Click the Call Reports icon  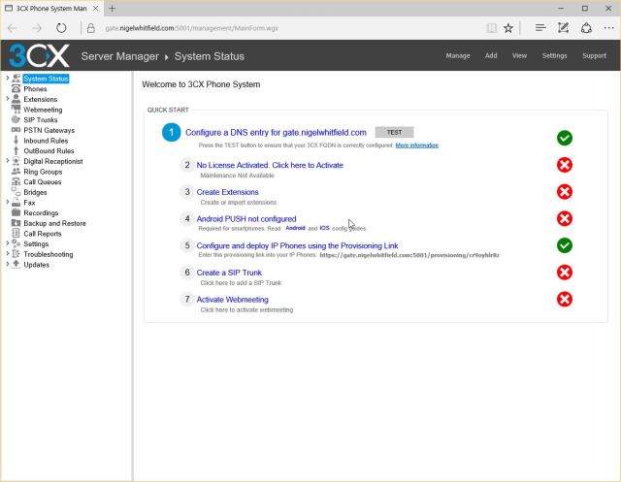pyautogui.click(x=16, y=234)
